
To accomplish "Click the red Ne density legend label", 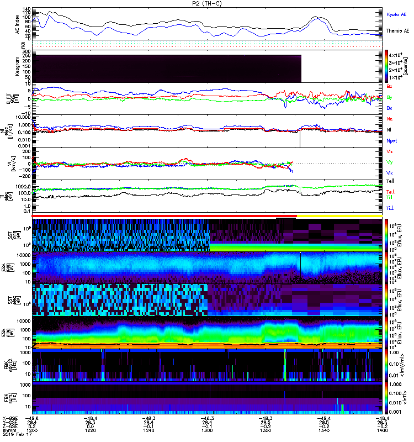I will 390,119.
